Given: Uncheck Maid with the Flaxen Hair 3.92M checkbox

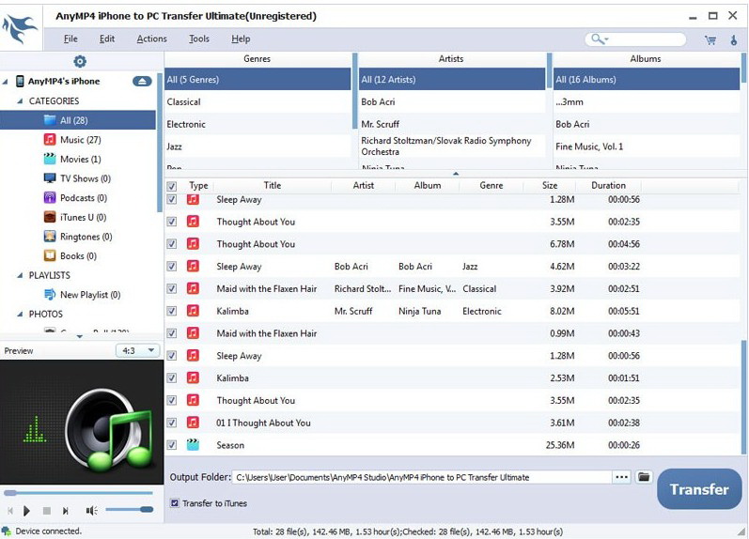Looking at the screenshot, I should [171, 289].
